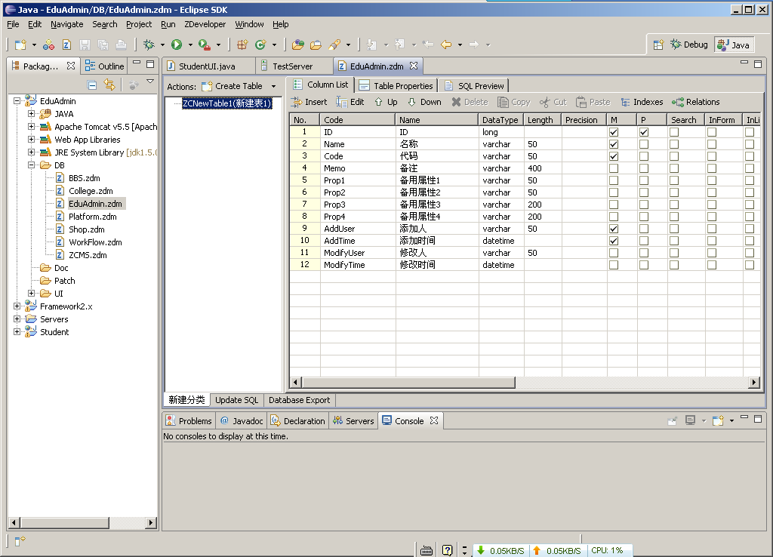Move column down with Down arrow
The image size is (773, 557).
pos(412,102)
